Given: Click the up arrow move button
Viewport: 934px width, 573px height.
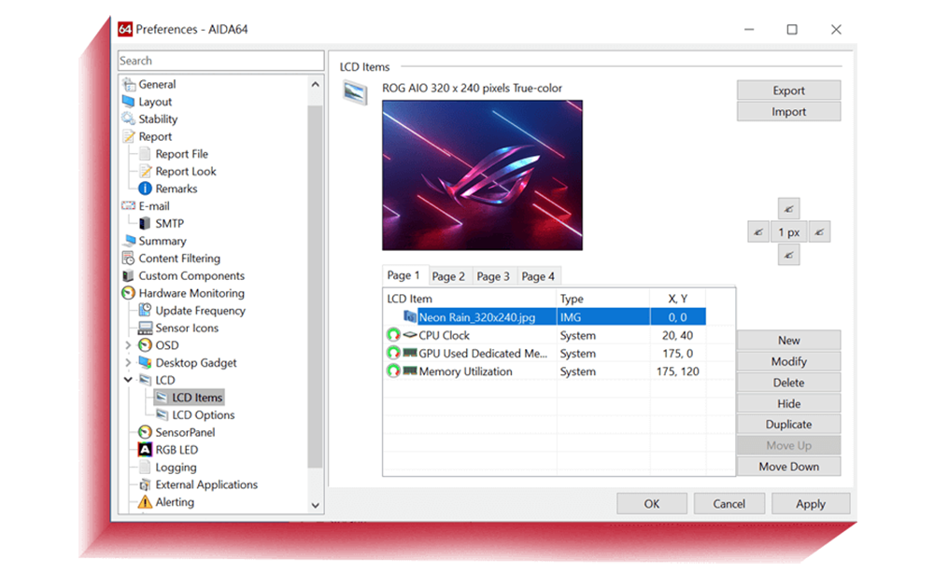Looking at the screenshot, I should pos(788,208).
